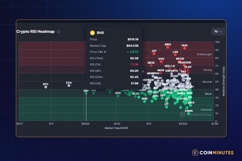Open the 7d timeframe dropdown
The image size is (242, 161).
coord(218,31)
